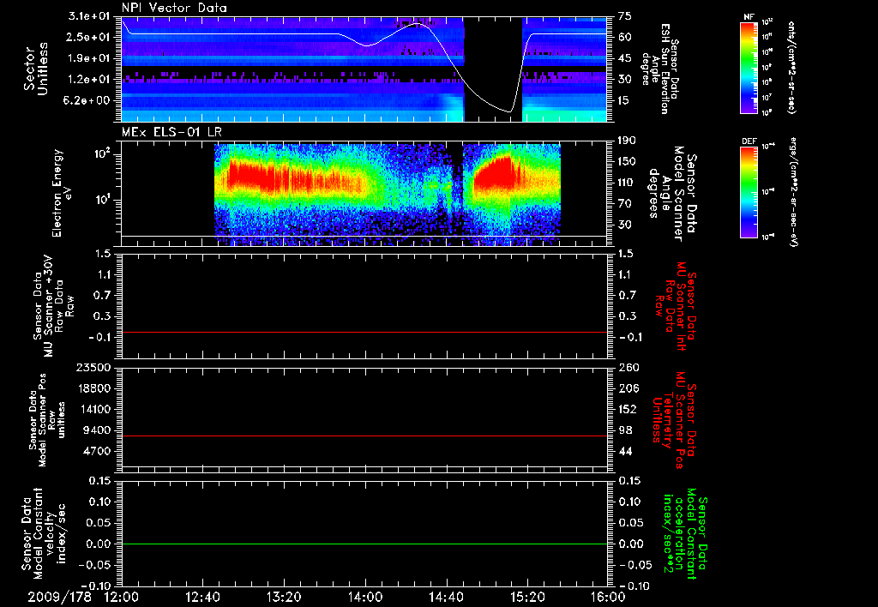Screen dimensions: 878x607
Task: Click the ergs/(cm**2-sr-sec-eV) units label
Action: point(793,191)
